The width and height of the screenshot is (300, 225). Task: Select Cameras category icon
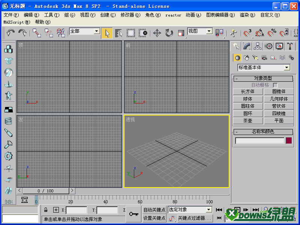coord(264,58)
